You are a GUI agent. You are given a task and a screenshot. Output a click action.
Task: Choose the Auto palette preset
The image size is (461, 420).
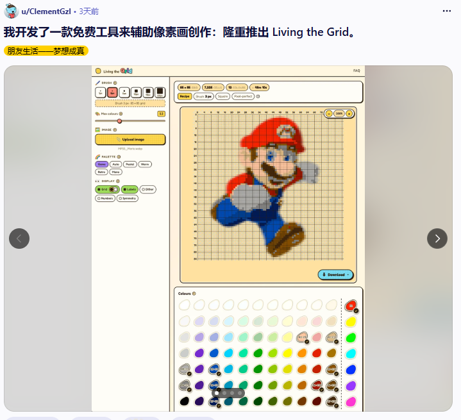116,164
